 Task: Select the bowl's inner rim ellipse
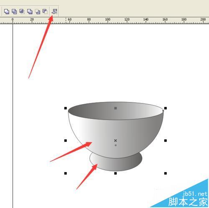[x=116, y=111]
